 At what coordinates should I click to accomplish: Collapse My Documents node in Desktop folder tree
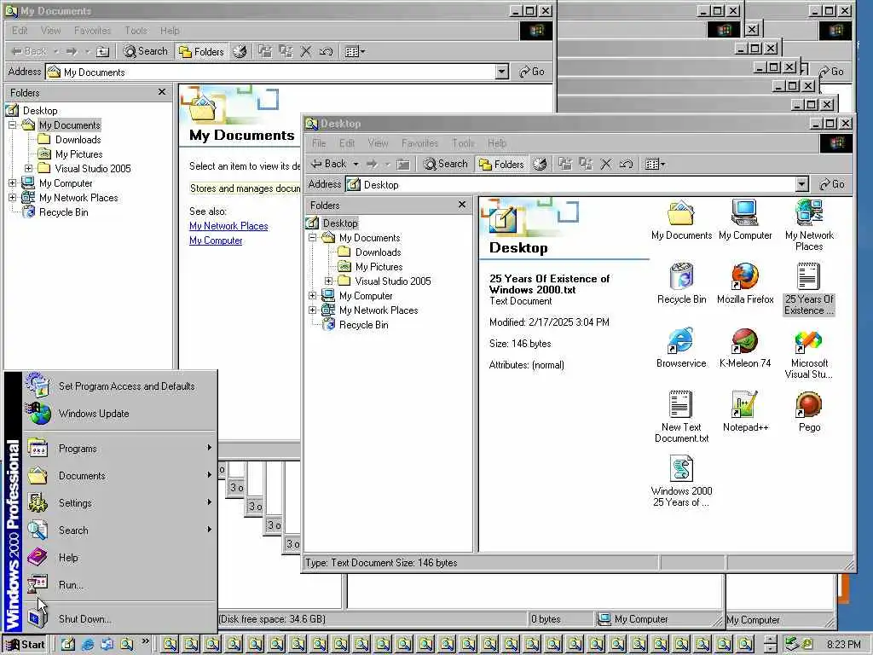[312, 238]
